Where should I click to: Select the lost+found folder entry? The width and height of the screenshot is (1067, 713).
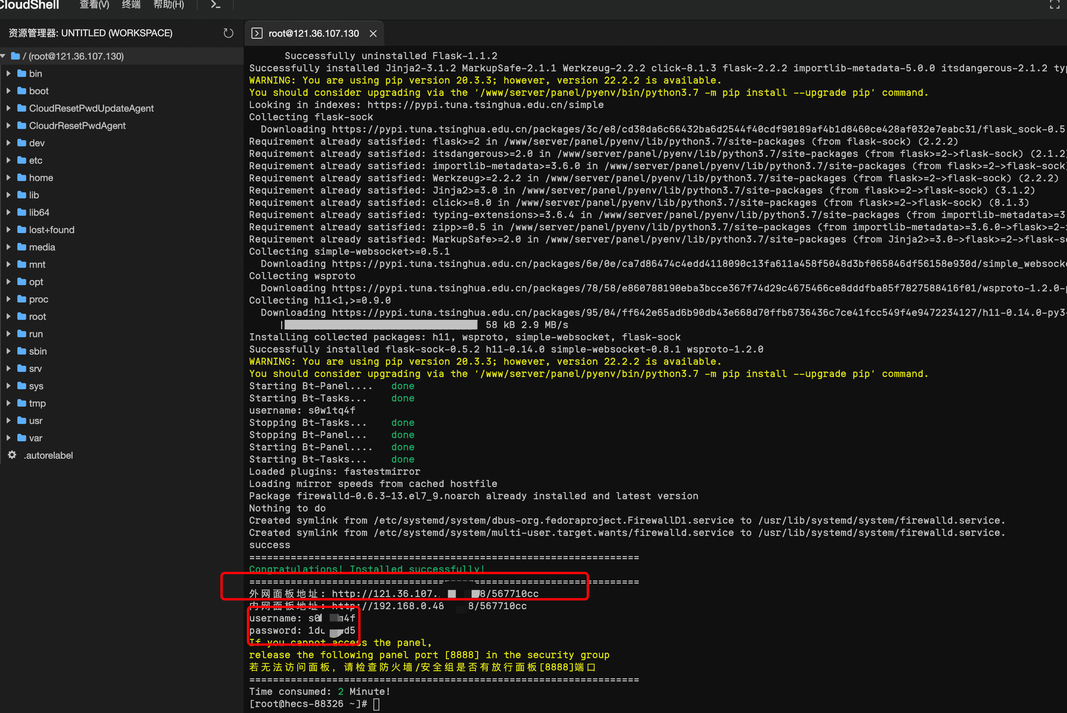click(x=51, y=230)
